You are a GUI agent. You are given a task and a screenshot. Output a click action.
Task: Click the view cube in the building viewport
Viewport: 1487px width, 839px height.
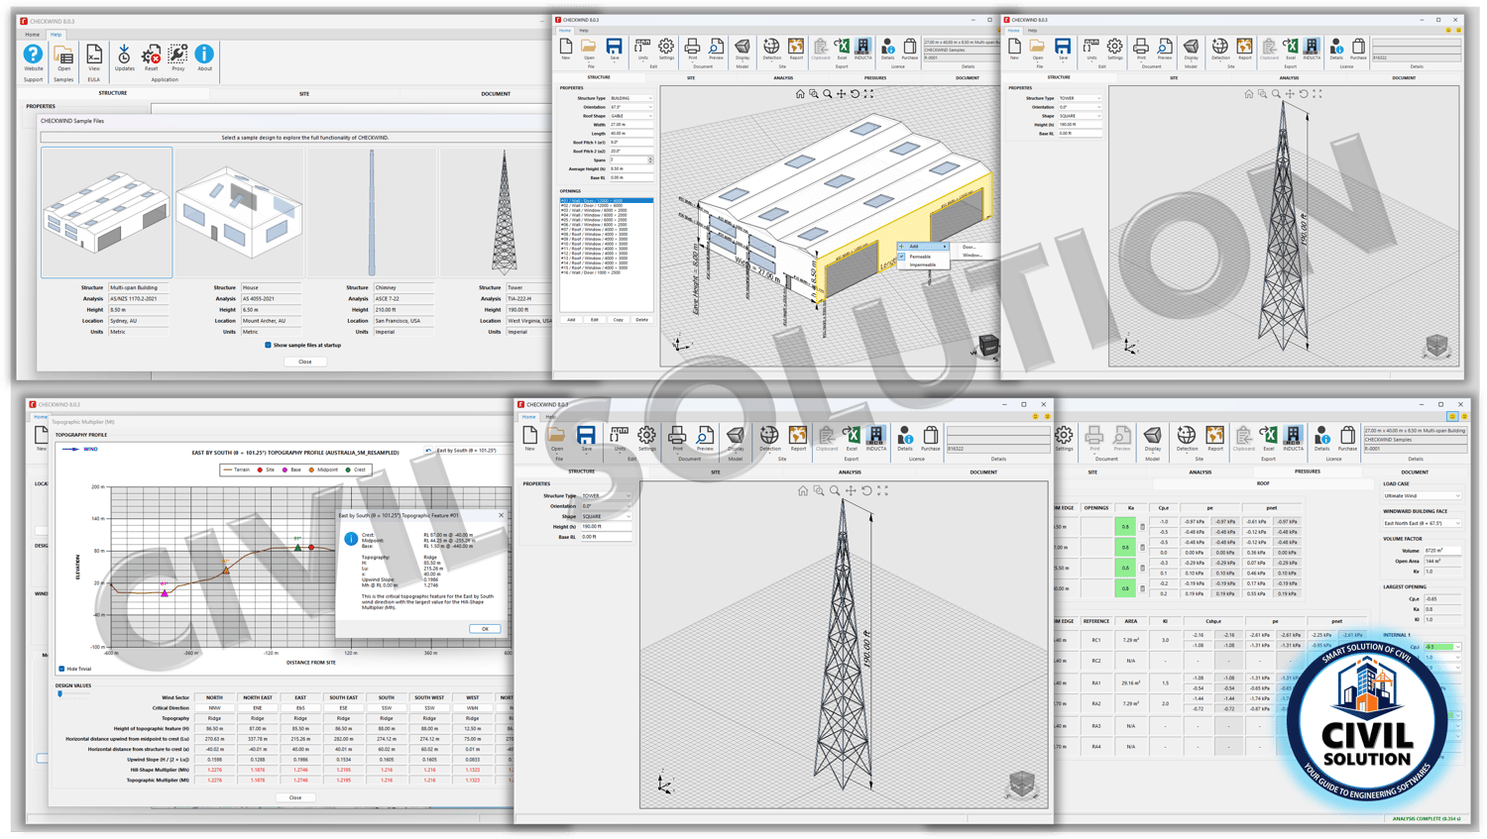click(x=988, y=346)
